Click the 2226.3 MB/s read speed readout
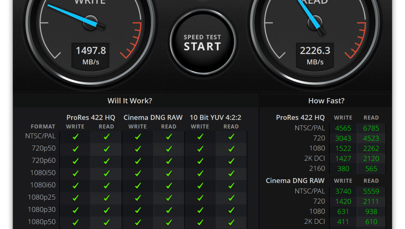 [x=315, y=56]
